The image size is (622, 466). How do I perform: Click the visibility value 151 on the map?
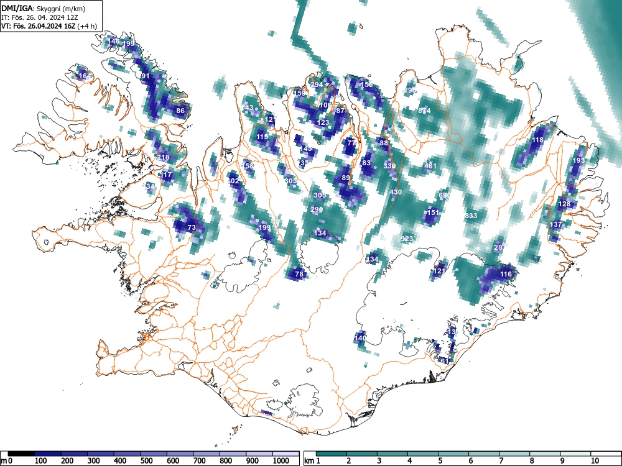pos(433,212)
